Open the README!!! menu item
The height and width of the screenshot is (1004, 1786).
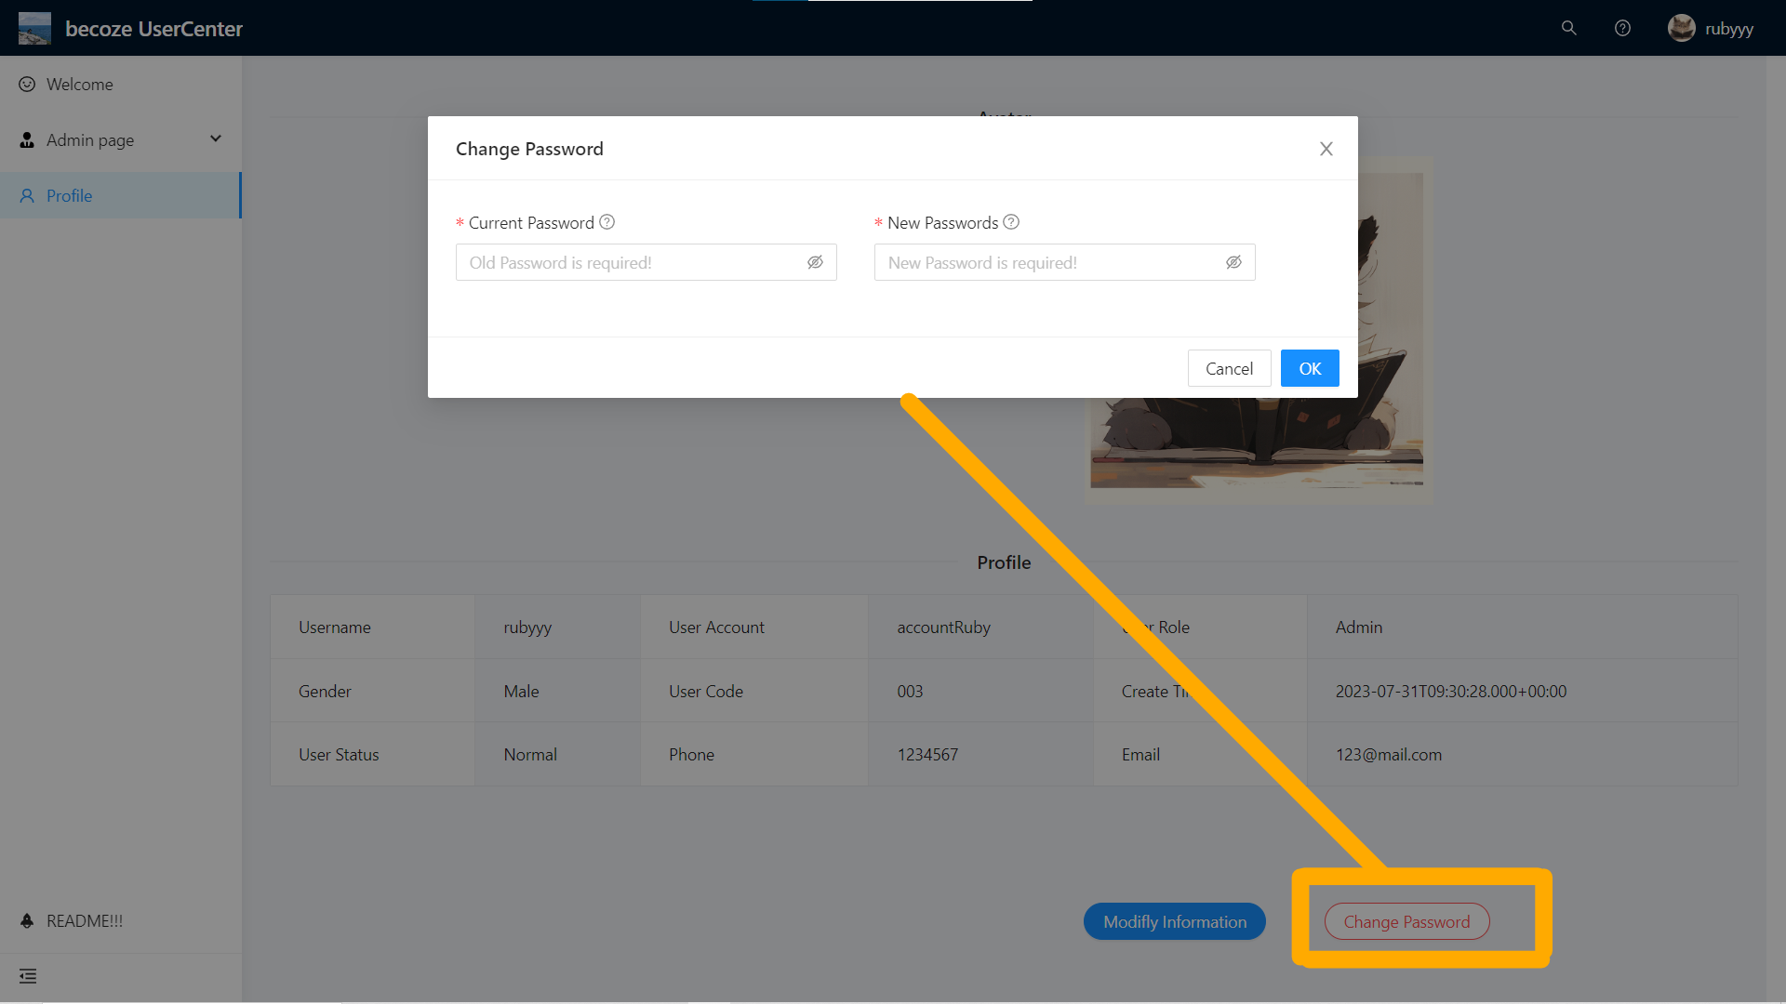[x=121, y=920]
